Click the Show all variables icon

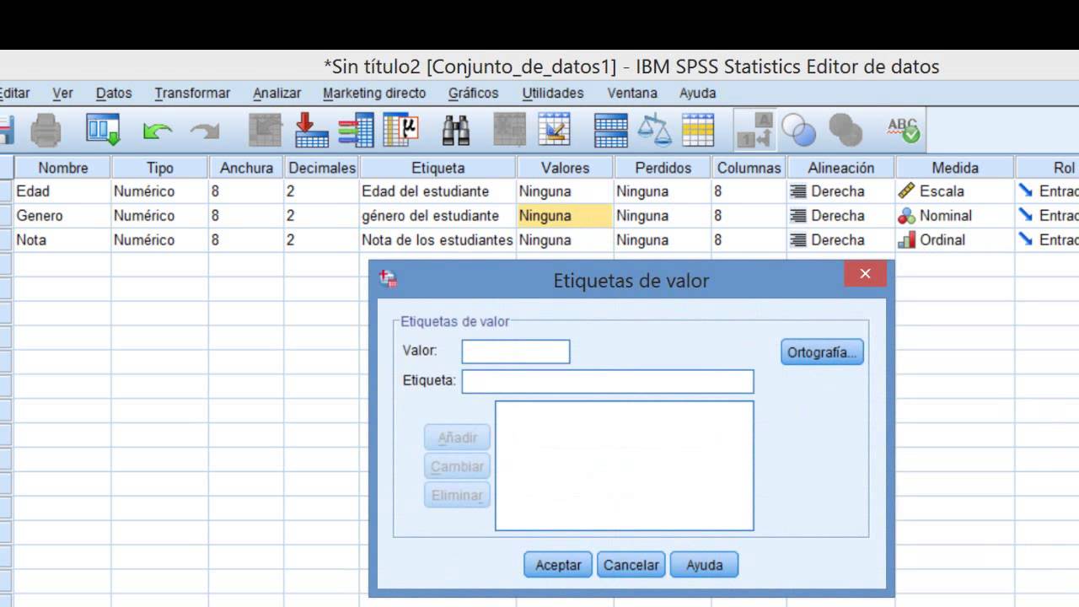coord(845,131)
